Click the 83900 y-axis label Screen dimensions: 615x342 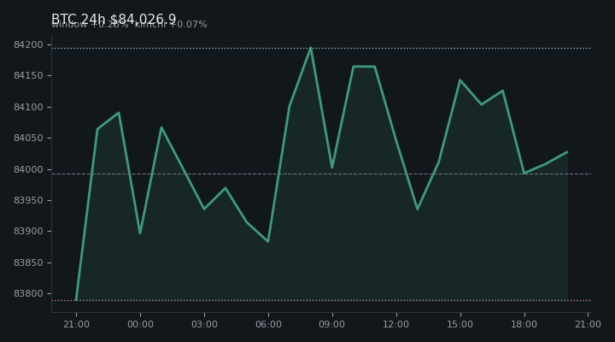click(x=28, y=231)
